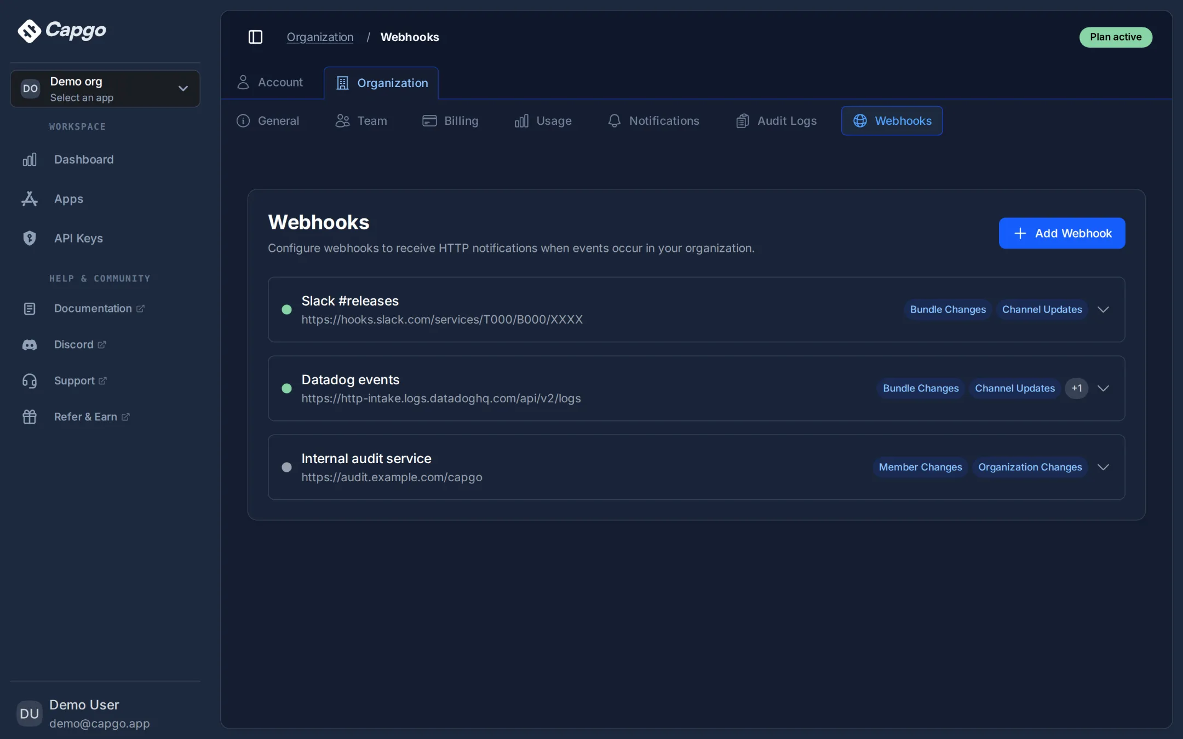Screen dimensions: 1183x739
Task: Click the API Keys shield icon
Action: pyautogui.click(x=30, y=238)
